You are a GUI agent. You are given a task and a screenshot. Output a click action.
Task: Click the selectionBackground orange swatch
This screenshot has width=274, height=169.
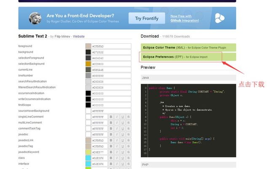click(x=88, y=64)
